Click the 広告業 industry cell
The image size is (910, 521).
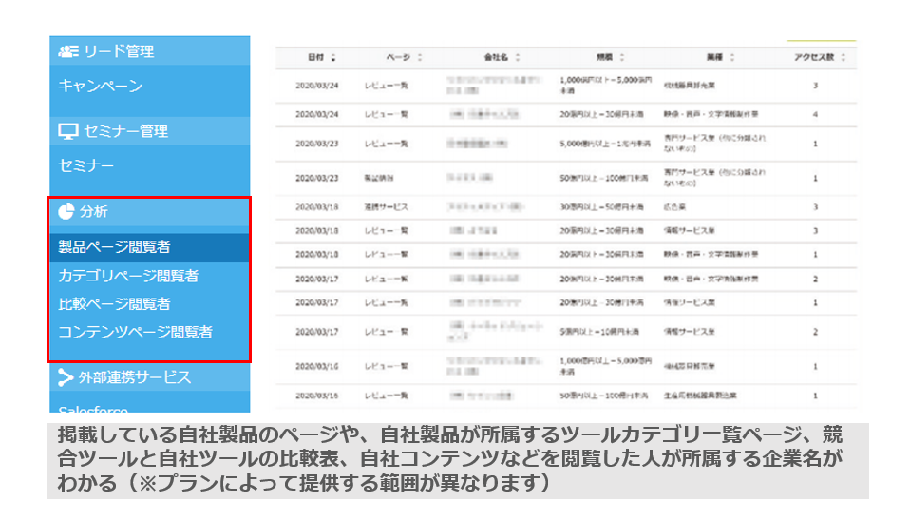(x=674, y=207)
